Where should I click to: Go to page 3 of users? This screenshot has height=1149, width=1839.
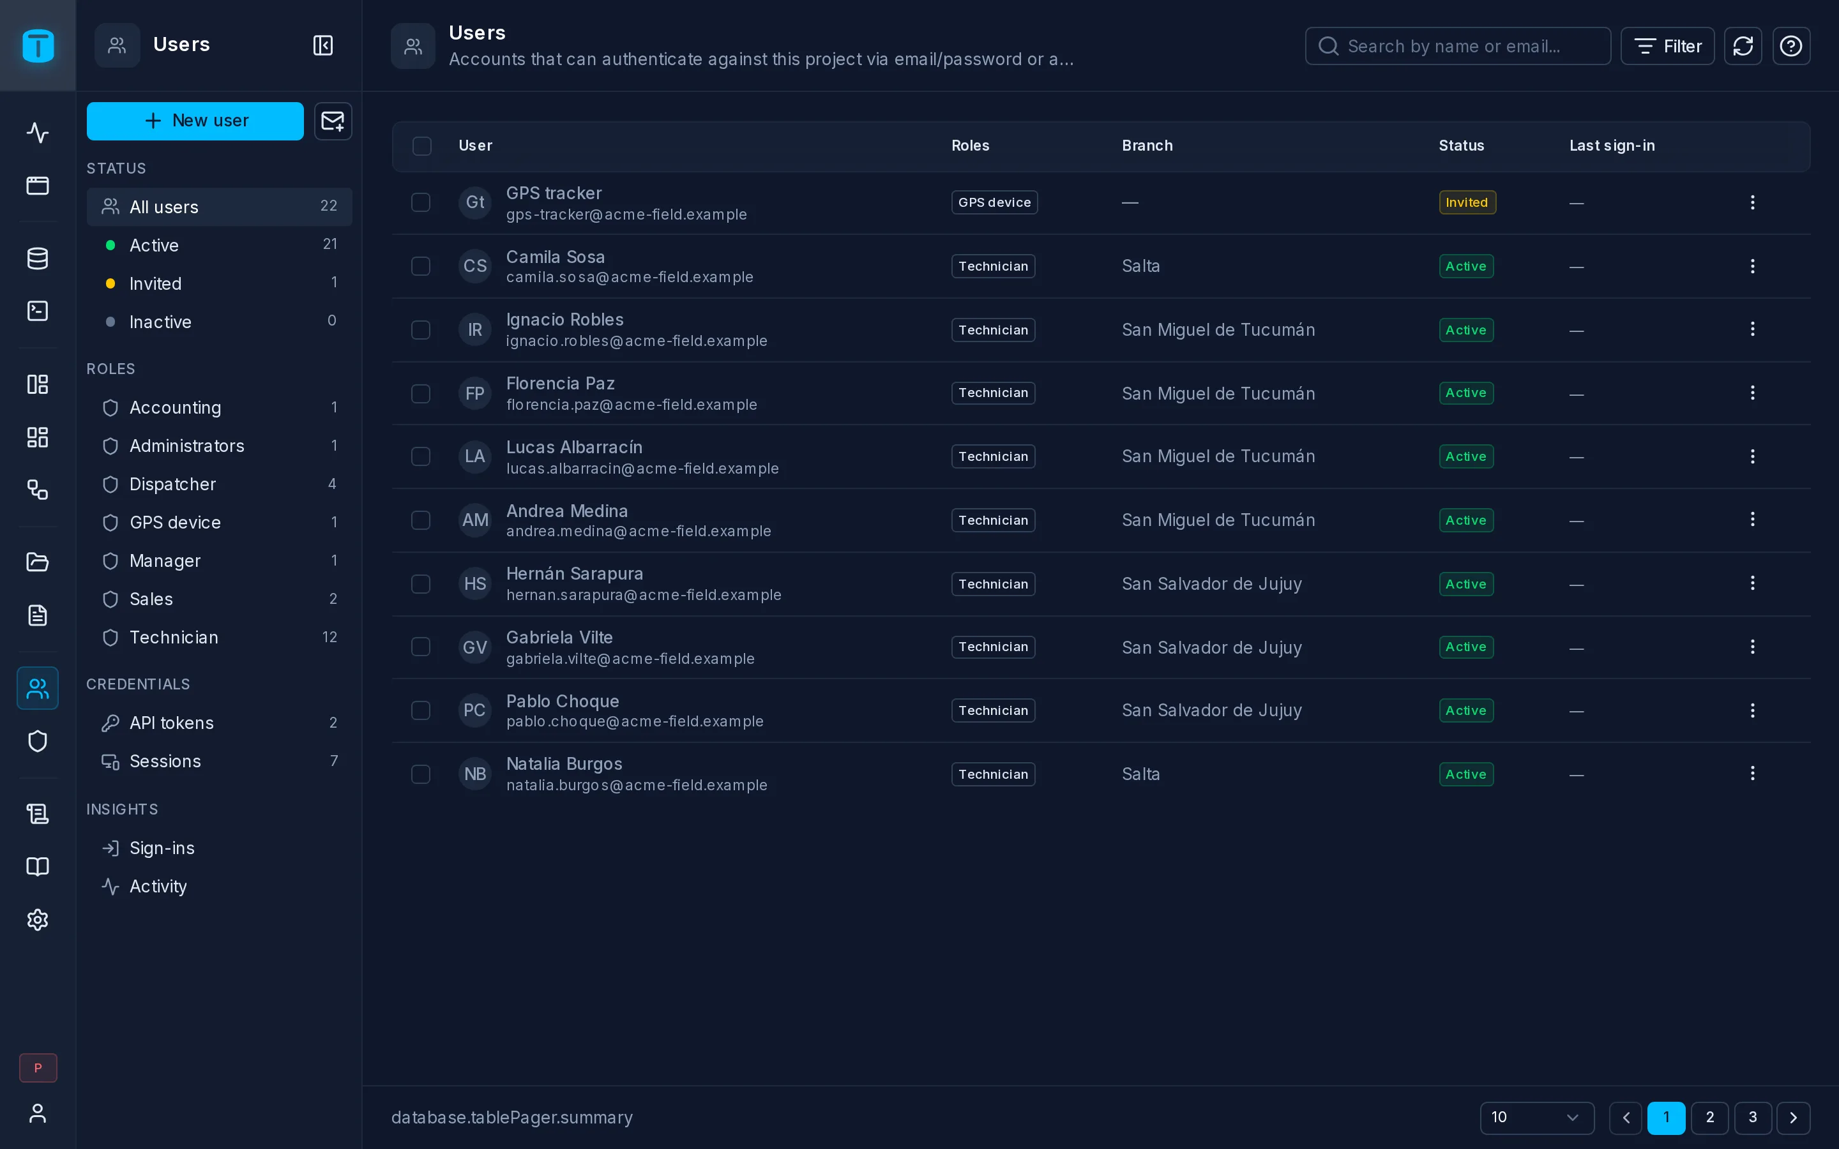(1752, 1117)
